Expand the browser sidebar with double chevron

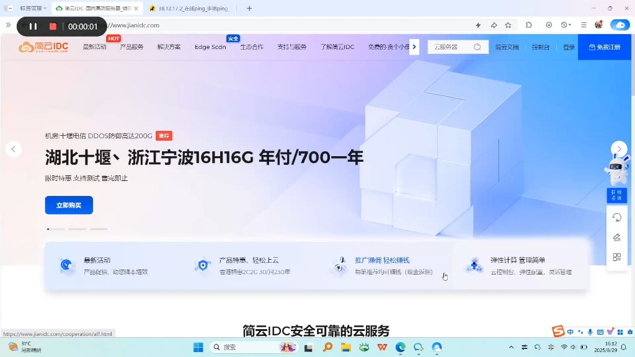[8, 25]
